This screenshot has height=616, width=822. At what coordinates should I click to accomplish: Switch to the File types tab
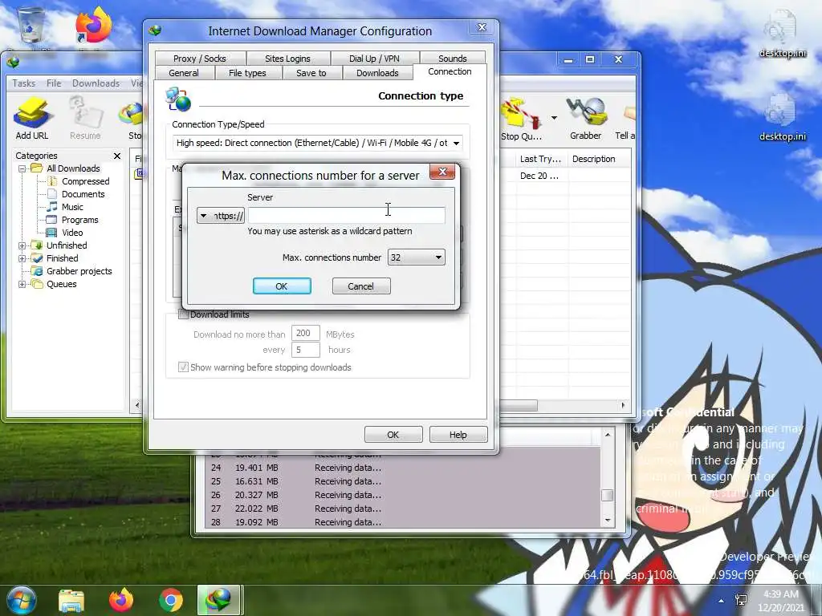click(x=247, y=73)
